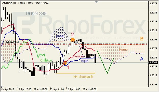The height and width of the screenshot is (92, 159).
Task: Click the T9 K24 S48 indicator label
Action: [x=36, y=13]
